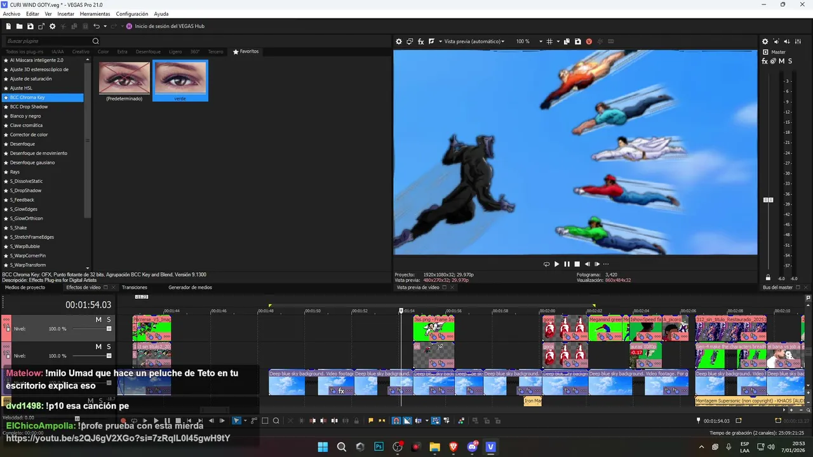Open the Editar menu

pyautogui.click(x=32, y=14)
